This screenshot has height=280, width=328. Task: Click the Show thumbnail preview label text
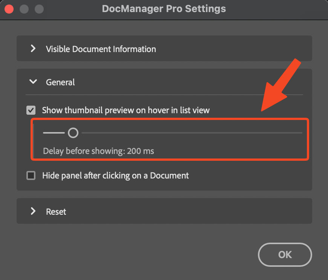tap(125, 110)
